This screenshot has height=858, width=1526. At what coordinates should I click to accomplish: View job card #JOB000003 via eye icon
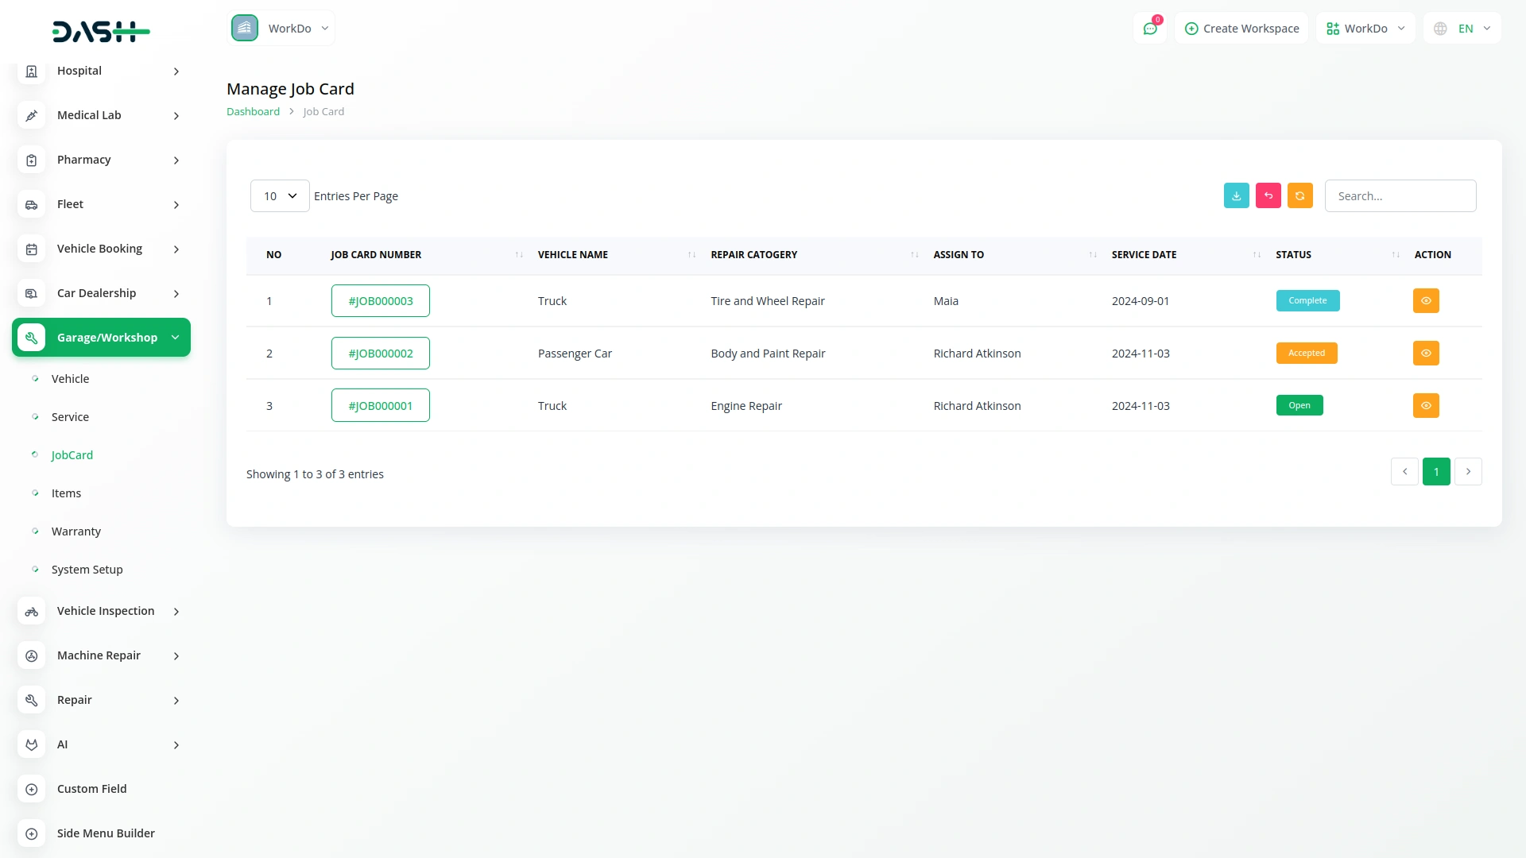[1426, 301]
